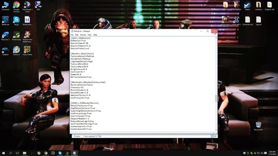
Task: Open the Steam desktop shortcut
Action: (x=247, y=6)
